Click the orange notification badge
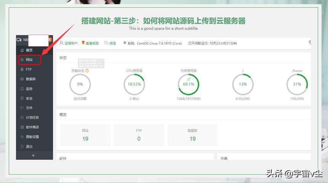The width and height of the screenshot is (328, 183). [50, 40]
